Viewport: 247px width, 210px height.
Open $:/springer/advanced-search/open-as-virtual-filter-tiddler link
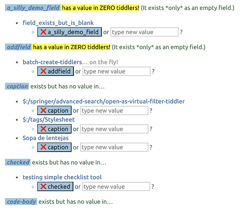(x=104, y=101)
